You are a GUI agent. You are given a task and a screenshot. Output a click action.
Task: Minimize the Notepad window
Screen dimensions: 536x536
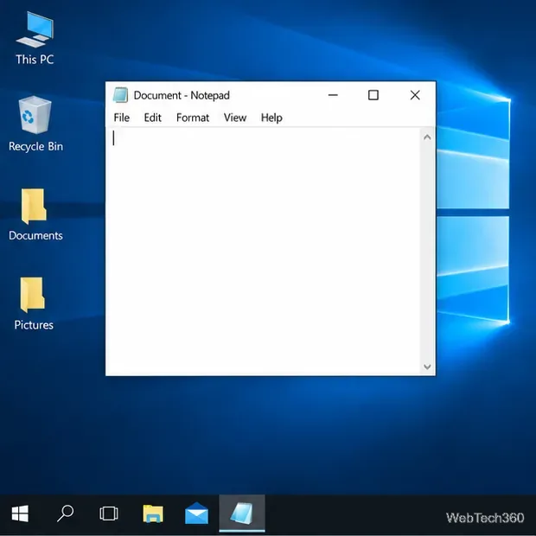(333, 95)
